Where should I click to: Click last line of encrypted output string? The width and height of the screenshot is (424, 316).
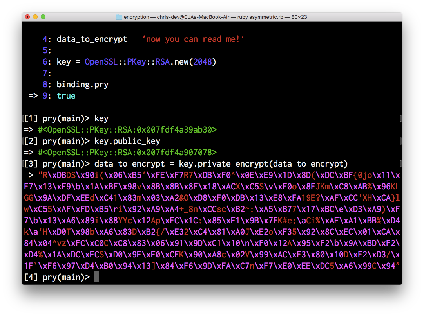click(212, 266)
